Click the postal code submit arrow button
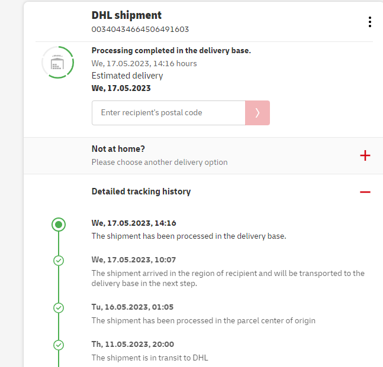The width and height of the screenshot is (383, 367). 258,113
